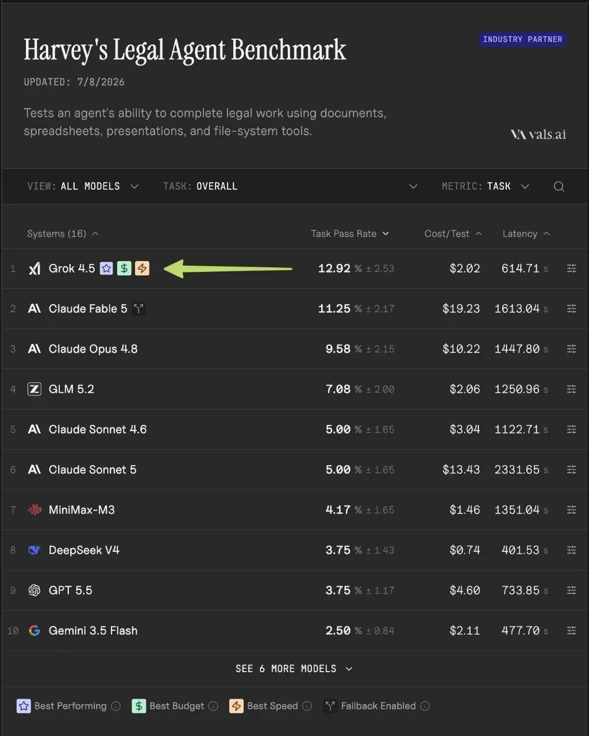The height and width of the screenshot is (736, 589).
Task: Sort by Systems (16) column header
Action: (63, 233)
